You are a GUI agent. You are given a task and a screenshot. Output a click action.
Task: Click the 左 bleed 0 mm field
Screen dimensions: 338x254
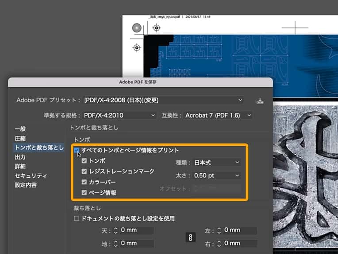(x=240, y=230)
